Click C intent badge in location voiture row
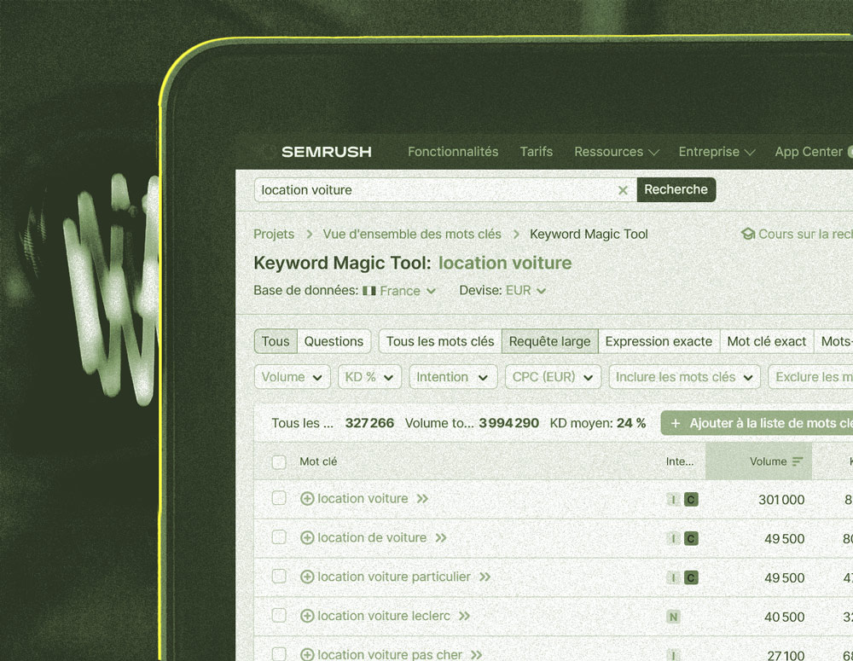The width and height of the screenshot is (853, 661). pos(691,500)
